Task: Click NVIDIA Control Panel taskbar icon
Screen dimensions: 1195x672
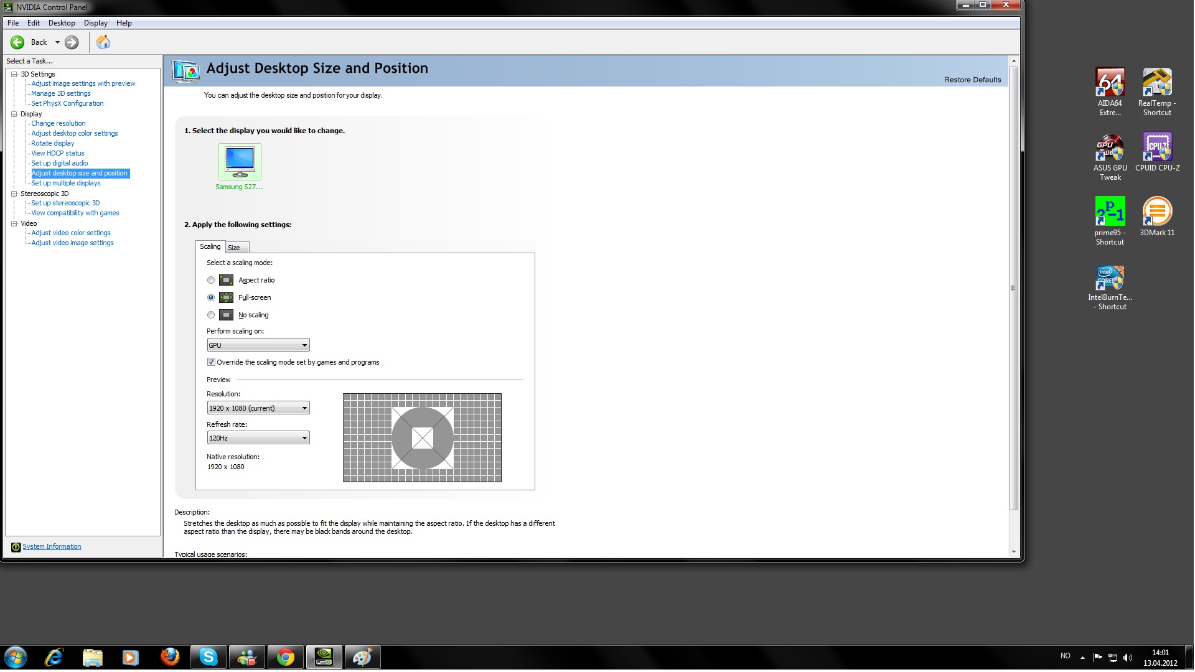Action: click(324, 657)
